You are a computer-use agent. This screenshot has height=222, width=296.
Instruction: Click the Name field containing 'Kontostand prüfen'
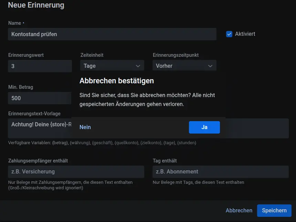tap(112, 34)
